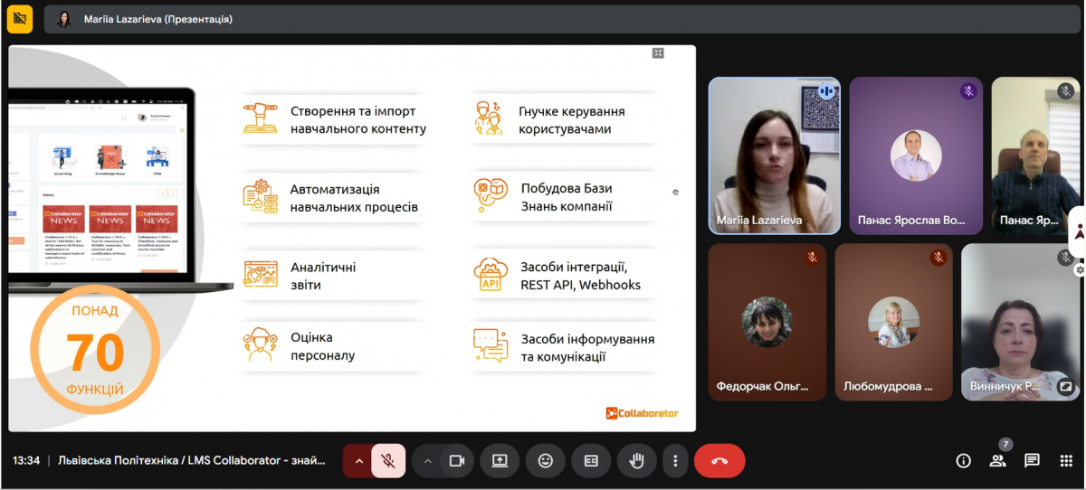Click presenter avatar next to Mariia Lazarieva
Screen dimensions: 1086x490
click(63, 19)
